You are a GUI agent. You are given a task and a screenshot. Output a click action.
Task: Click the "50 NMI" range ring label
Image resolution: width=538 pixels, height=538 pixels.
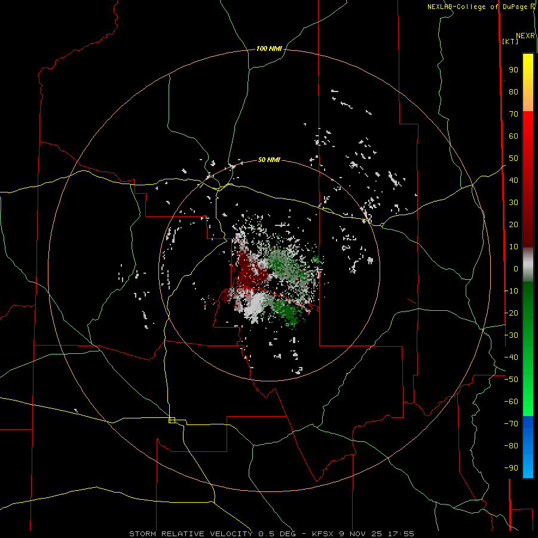269,160
